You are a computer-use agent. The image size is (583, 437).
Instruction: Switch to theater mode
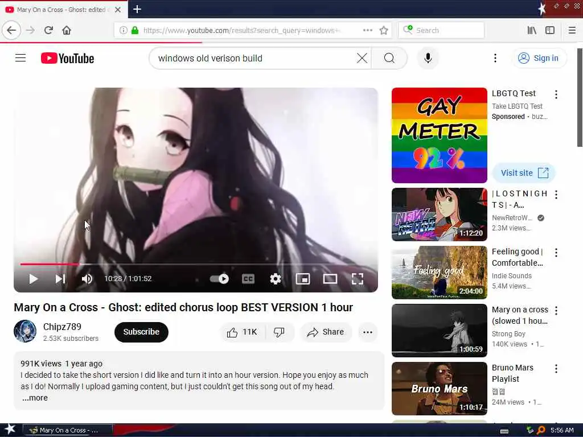330,279
